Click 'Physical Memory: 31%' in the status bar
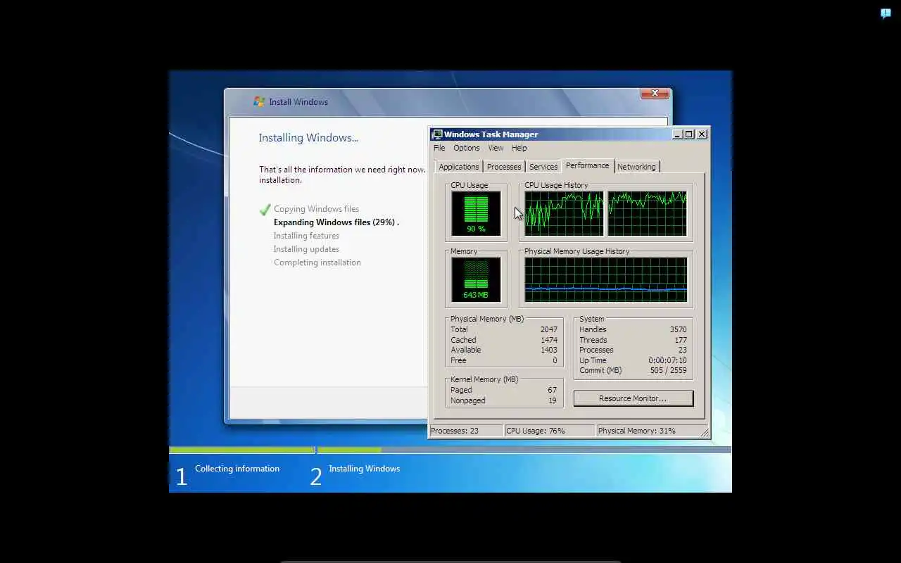The image size is (901, 563). click(x=637, y=431)
